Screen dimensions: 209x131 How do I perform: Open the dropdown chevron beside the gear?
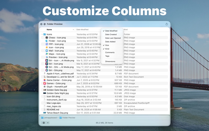click(48, 123)
